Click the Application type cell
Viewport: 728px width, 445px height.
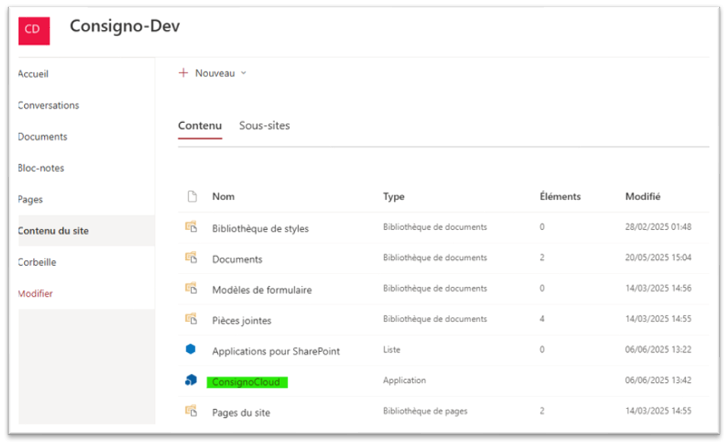point(404,380)
